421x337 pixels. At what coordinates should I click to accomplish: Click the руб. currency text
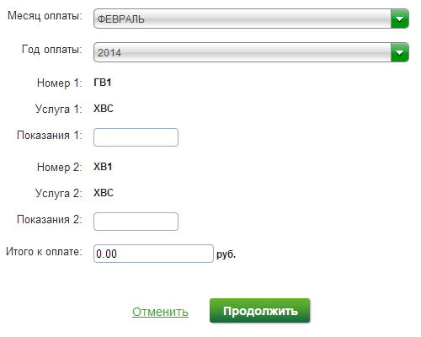point(226,254)
